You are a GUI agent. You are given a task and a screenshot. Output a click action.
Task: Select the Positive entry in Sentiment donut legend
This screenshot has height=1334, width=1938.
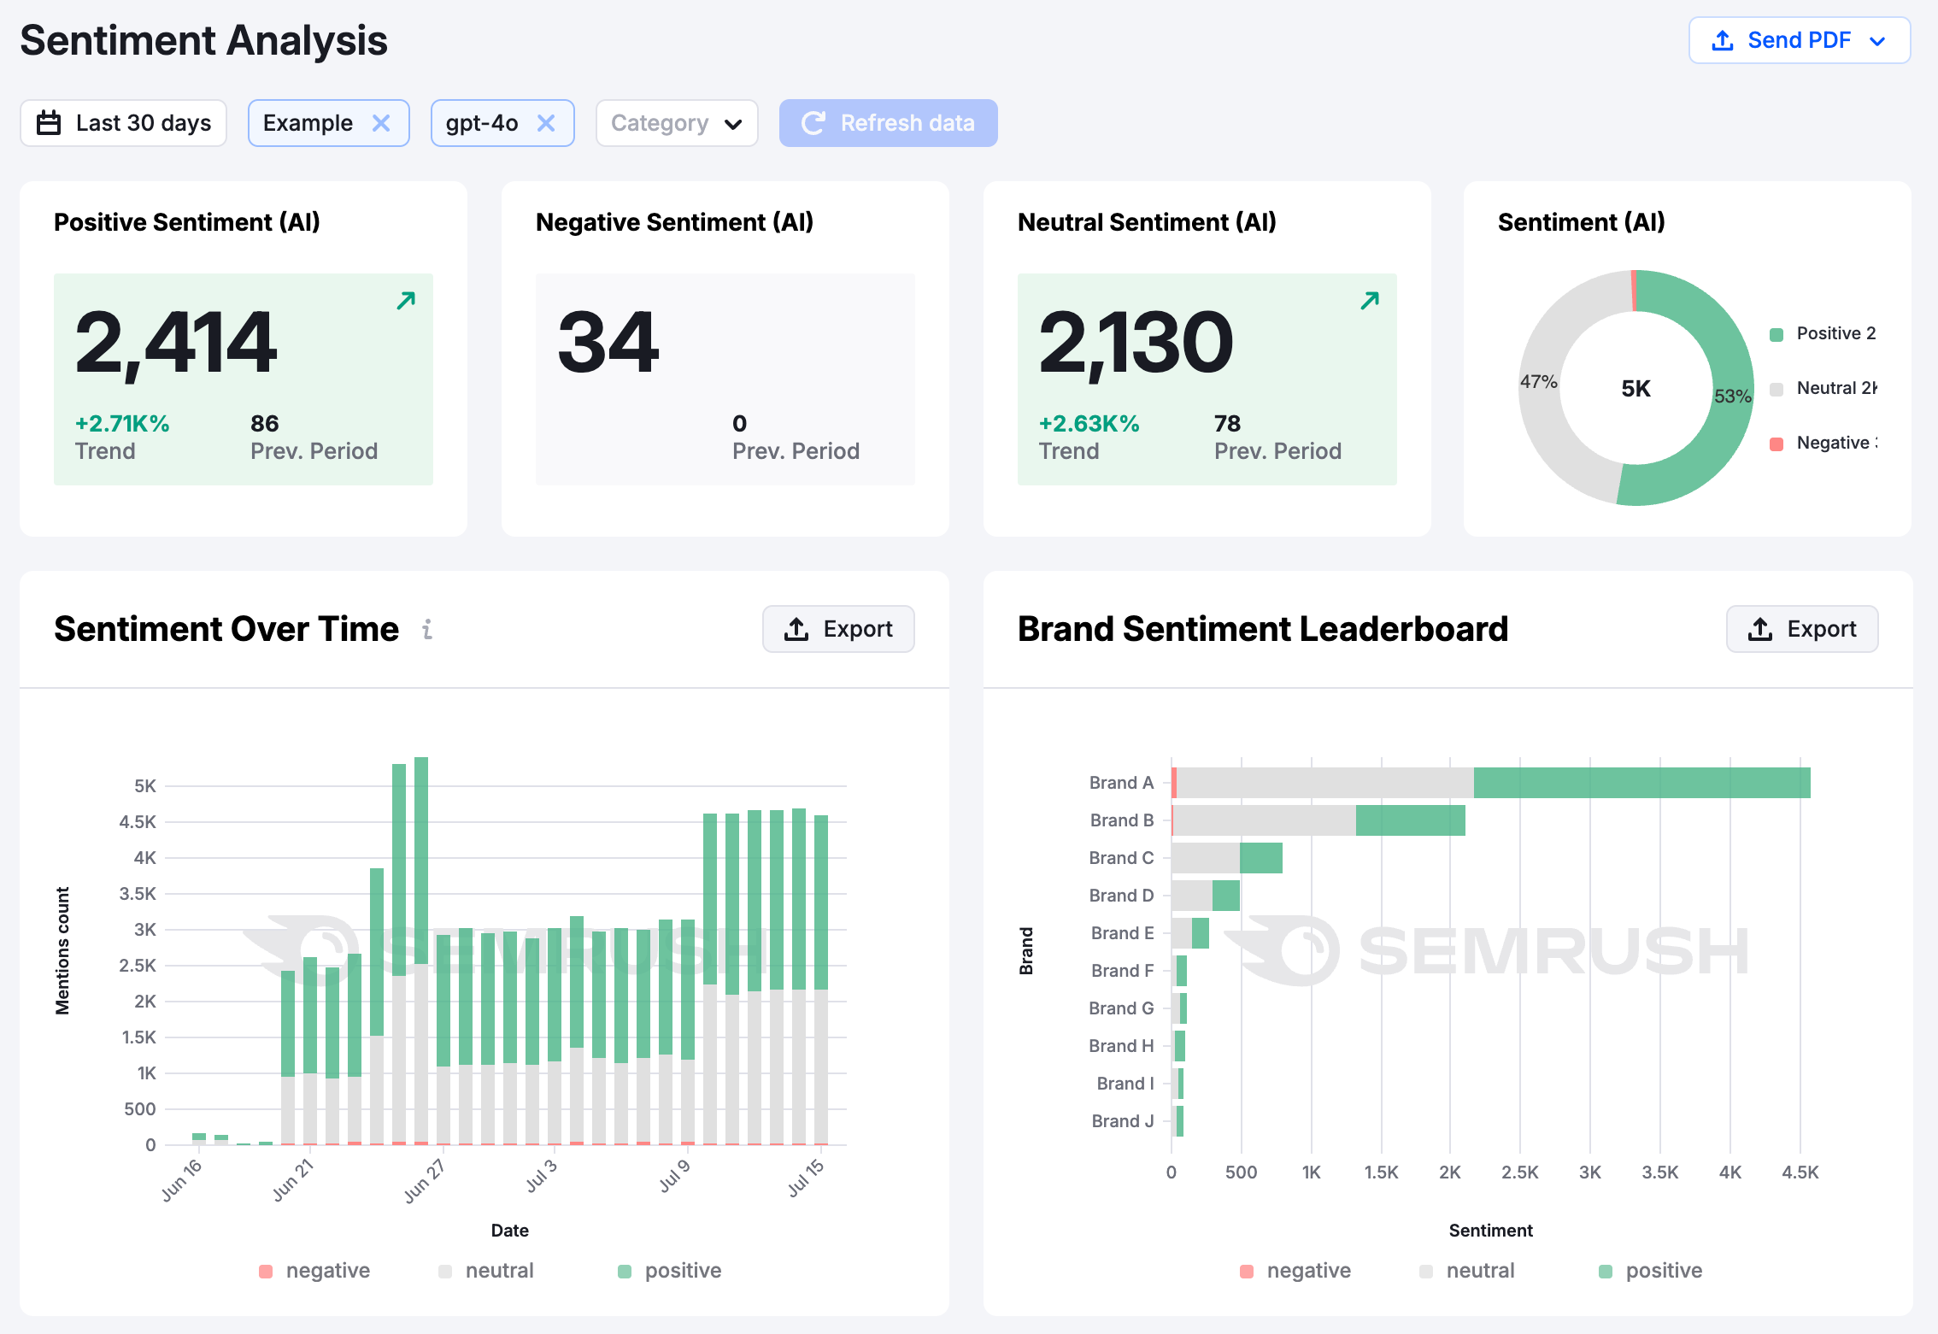pos(1822,333)
